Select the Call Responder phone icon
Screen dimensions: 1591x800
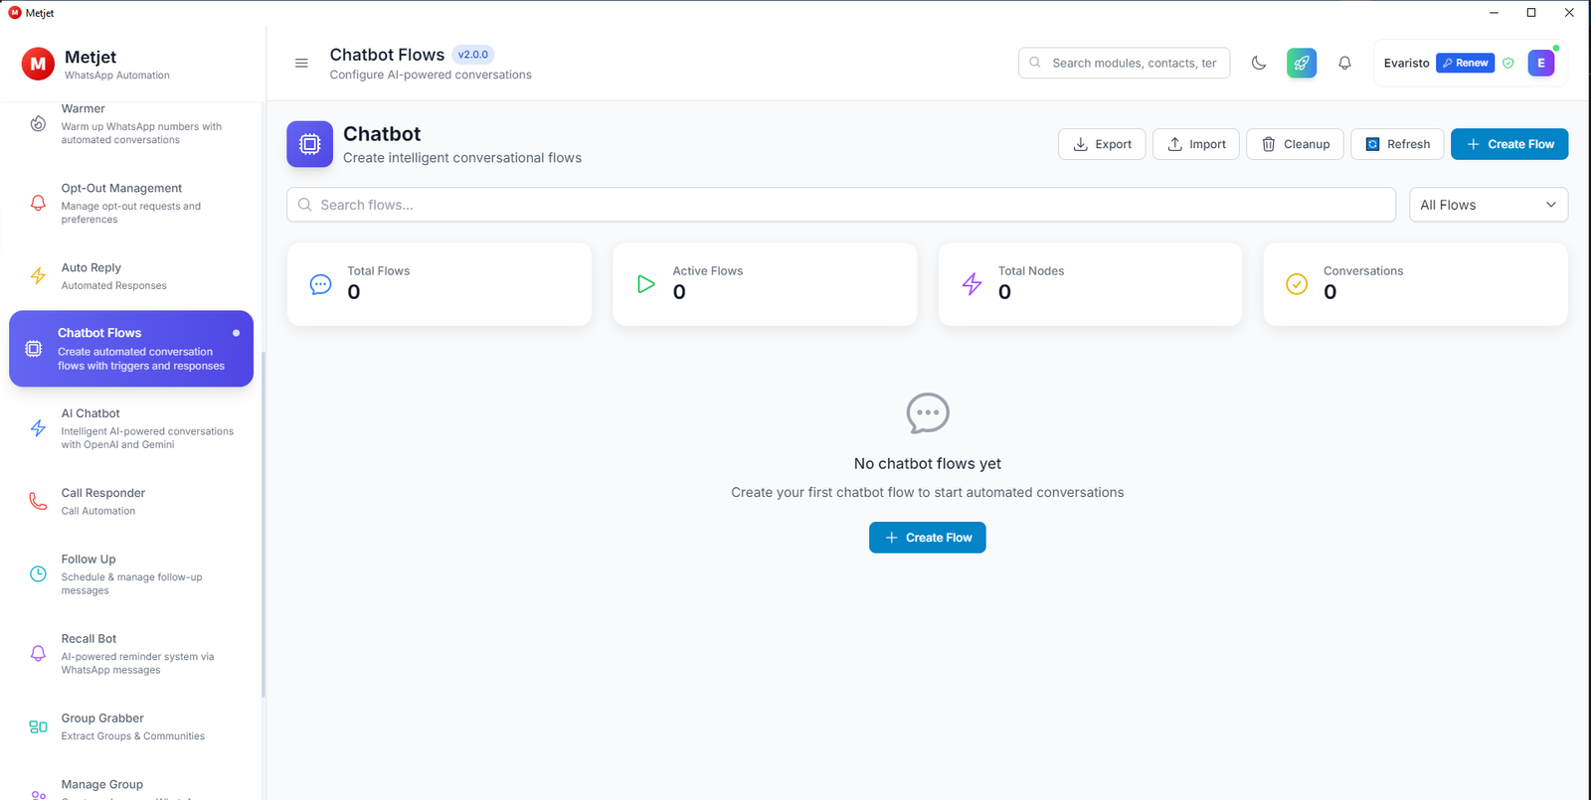[38, 500]
